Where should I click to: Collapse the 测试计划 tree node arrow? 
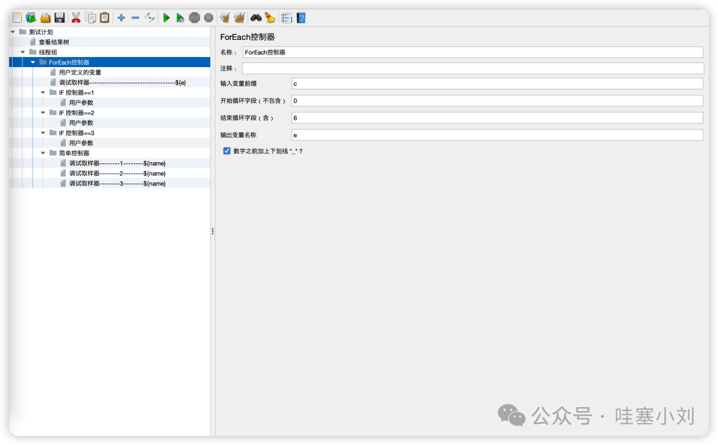[13, 32]
